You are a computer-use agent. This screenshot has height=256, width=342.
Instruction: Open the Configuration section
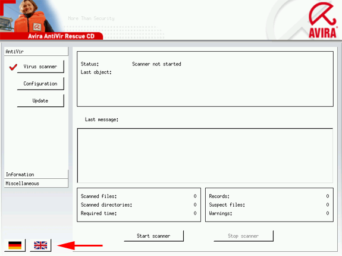(x=40, y=84)
